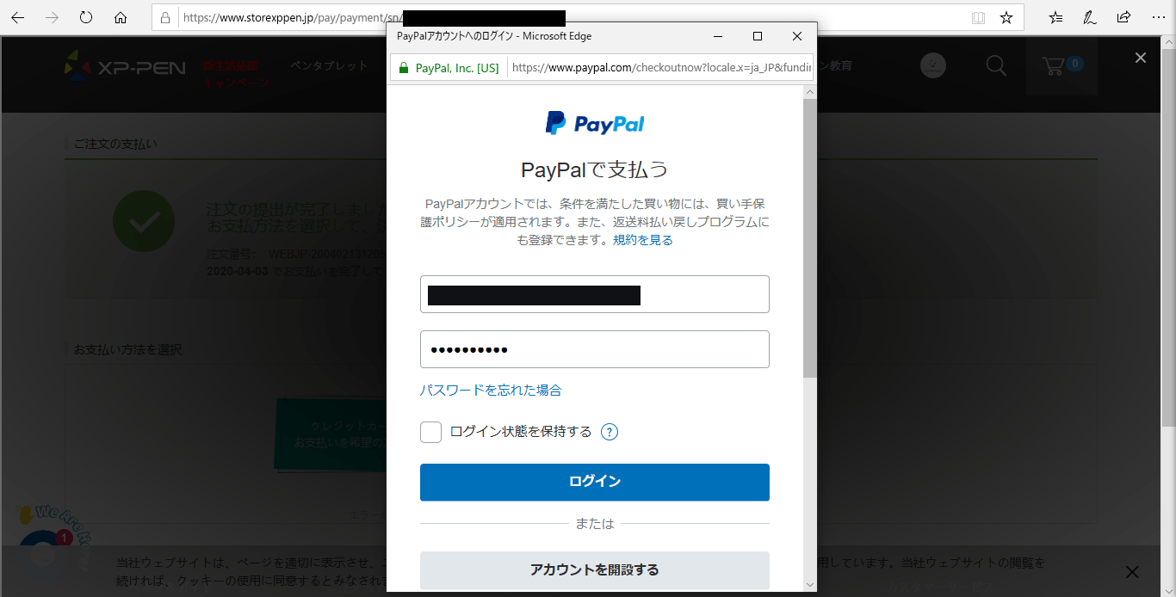Click アカウントを開設する button
The width and height of the screenshot is (1176, 597).
click(x=595, y=569)
